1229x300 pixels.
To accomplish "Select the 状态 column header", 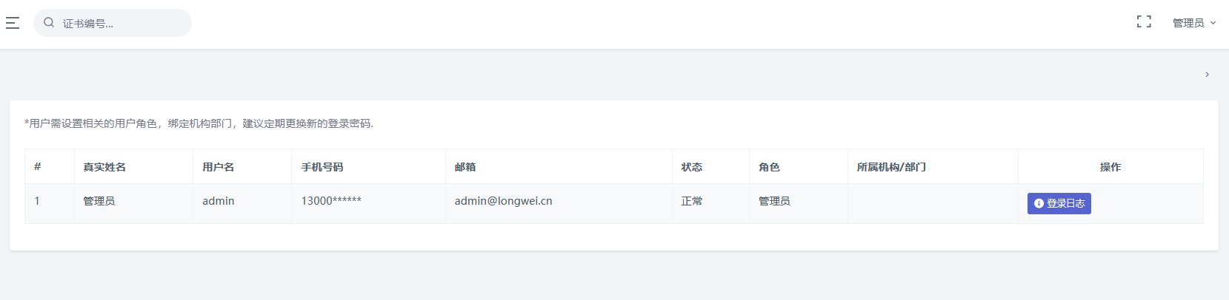I will click(692, 167).
